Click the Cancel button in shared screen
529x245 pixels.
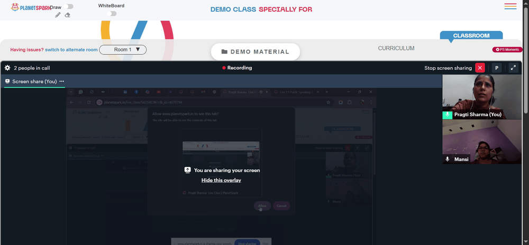point(281,206)
